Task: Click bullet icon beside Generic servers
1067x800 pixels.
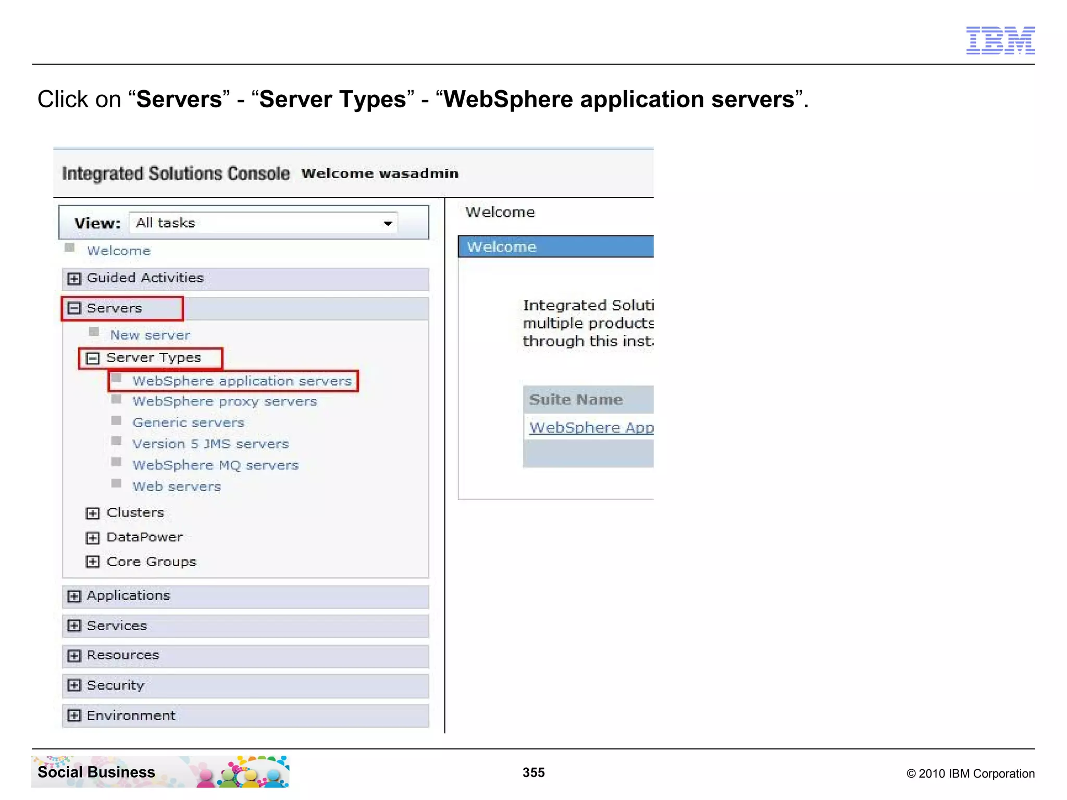Action: coord(116,420)
